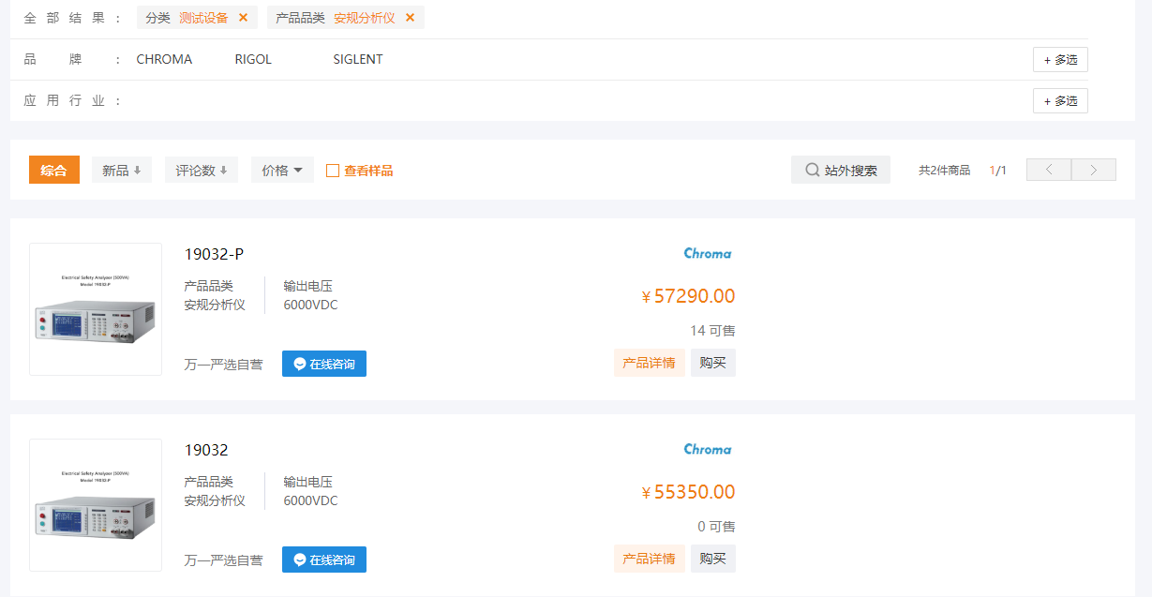
Task: Enable the 查看样品 checkbox
Action: click(332, 171)
